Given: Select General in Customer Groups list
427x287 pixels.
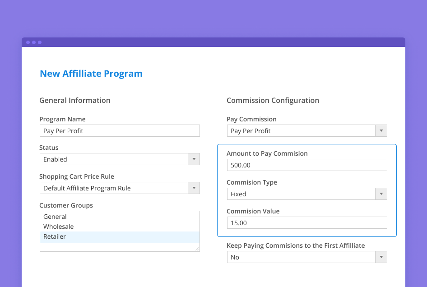Looking at the screenshot, I should pyautogui.click(x=55, y=217).
